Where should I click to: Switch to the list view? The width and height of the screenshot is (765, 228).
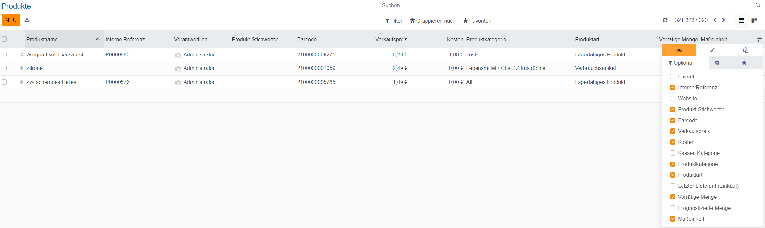(741, 21)
